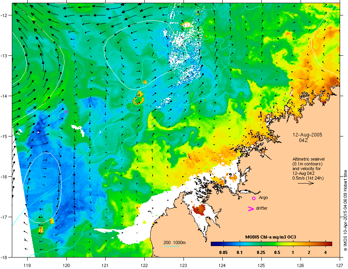This screenshot has height=269, width=348.
Task: Click the 'Argo' legend label
Action: coord(263,197)
